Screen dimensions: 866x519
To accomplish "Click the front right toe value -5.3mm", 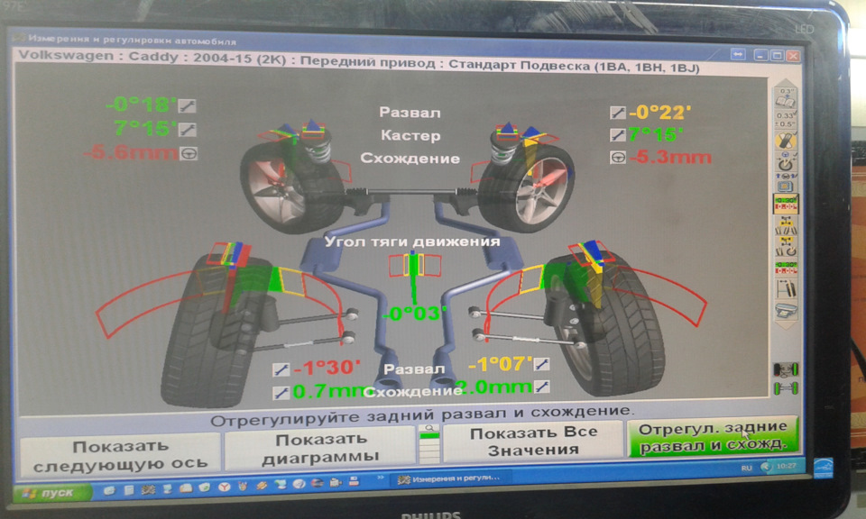I will pyautogui.click(x=670, y=157).
